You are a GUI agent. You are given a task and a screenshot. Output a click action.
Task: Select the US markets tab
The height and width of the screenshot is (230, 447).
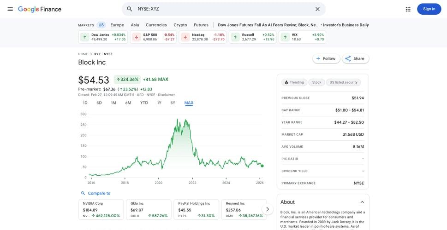click(x=101, y=25)
